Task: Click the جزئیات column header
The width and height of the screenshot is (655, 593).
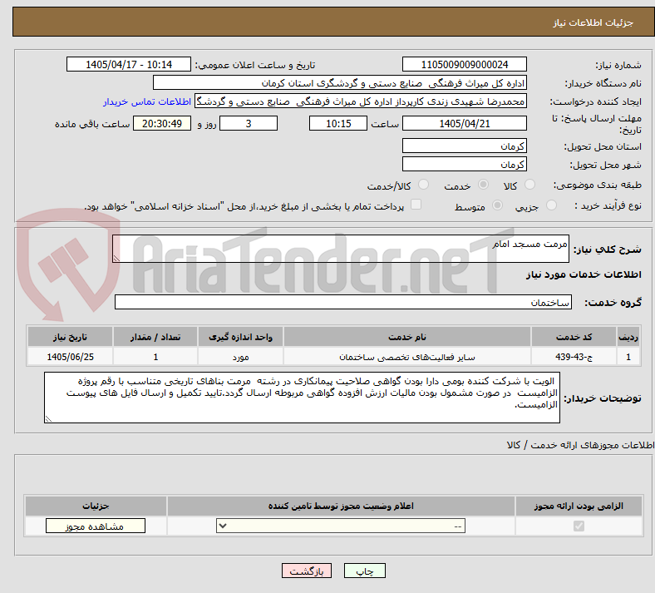Action: coord(96,506)
